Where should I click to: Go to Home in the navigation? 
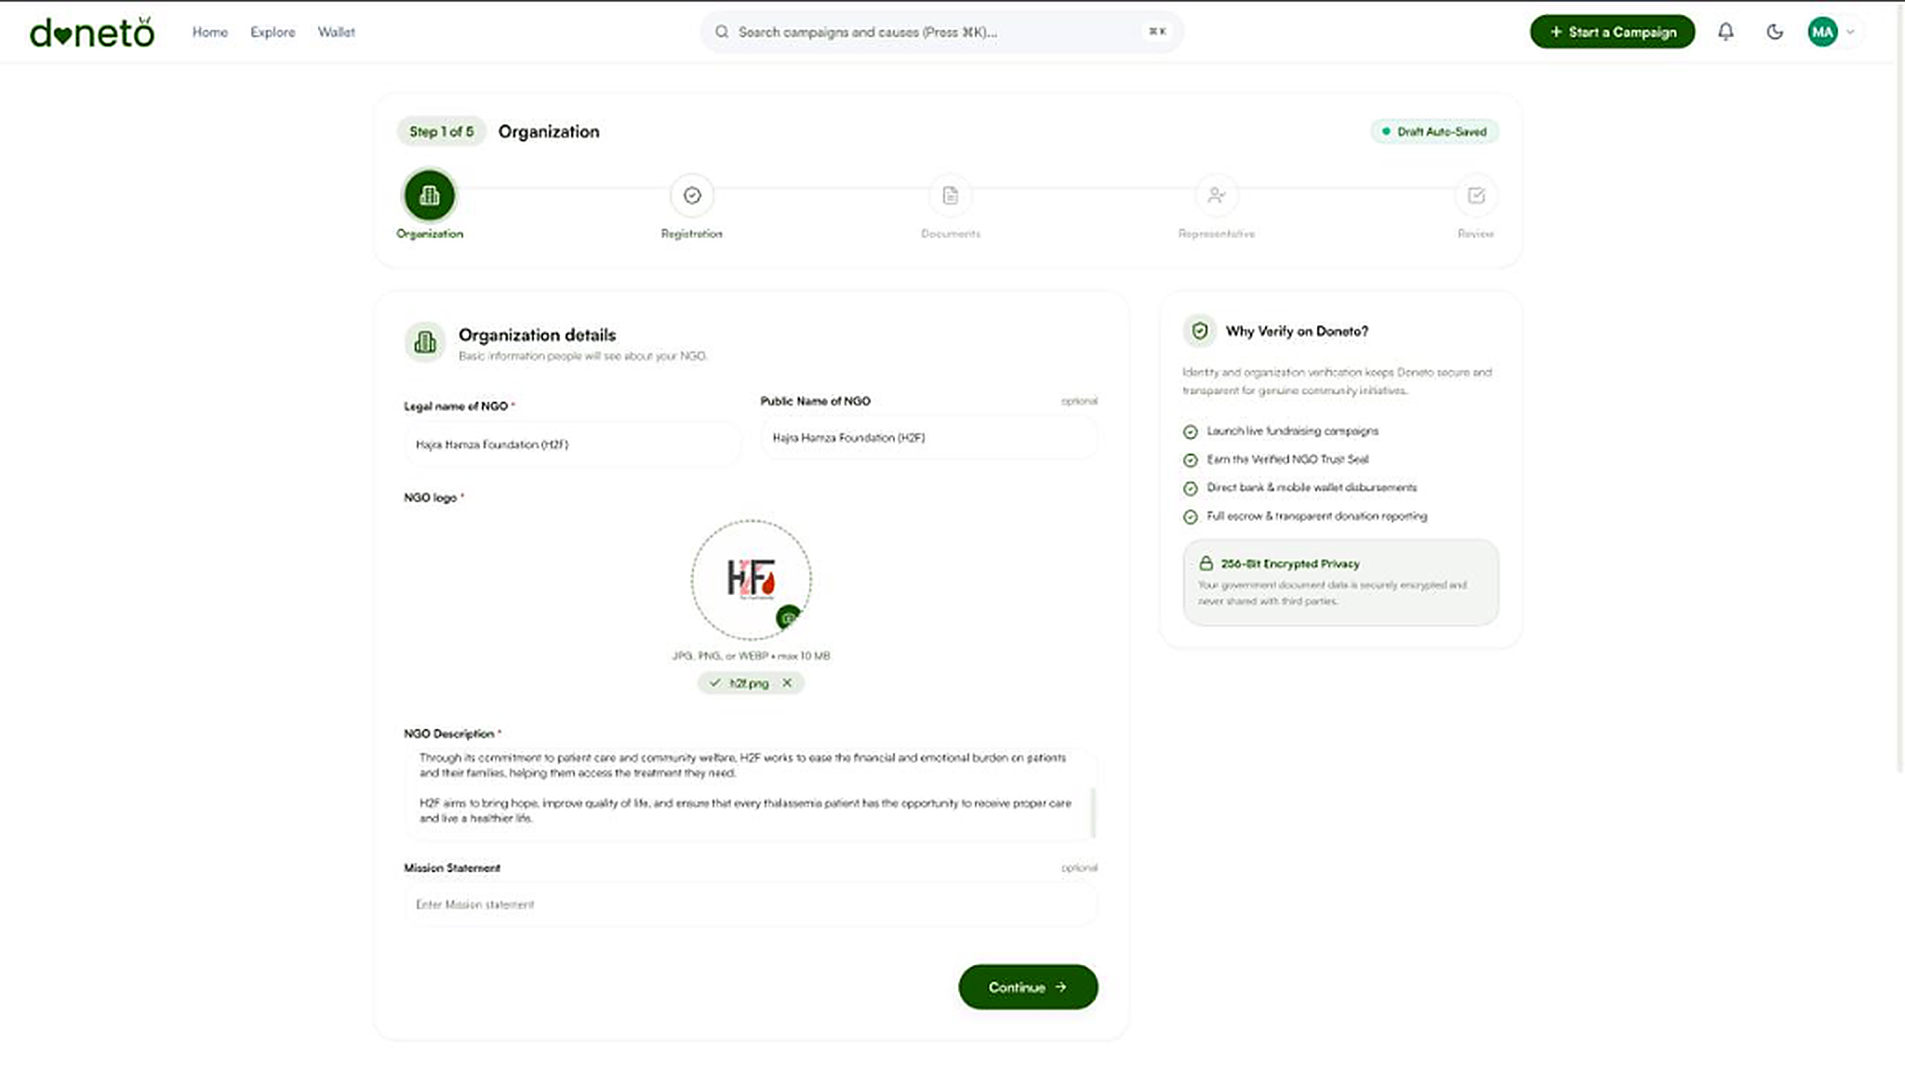[x=210, y=32]
